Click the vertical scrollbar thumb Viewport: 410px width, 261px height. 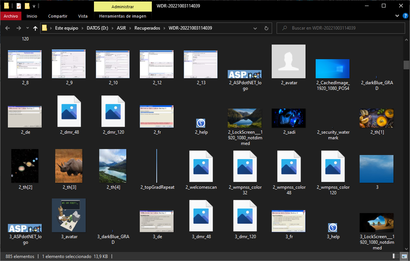(x=406, y=65)
